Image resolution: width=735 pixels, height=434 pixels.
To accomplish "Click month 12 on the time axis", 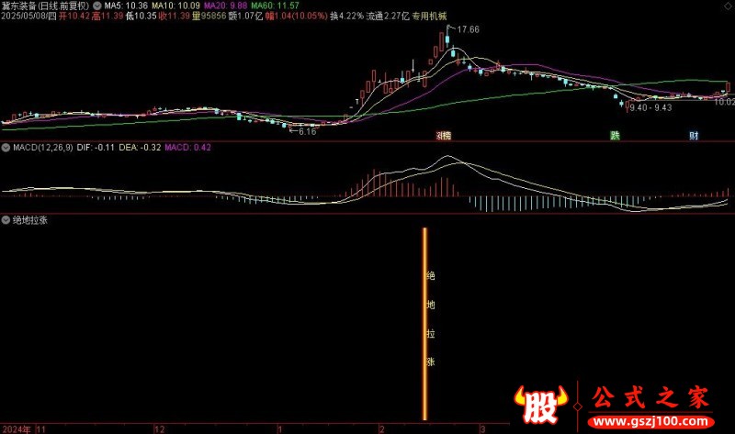I will pos(160,429).
